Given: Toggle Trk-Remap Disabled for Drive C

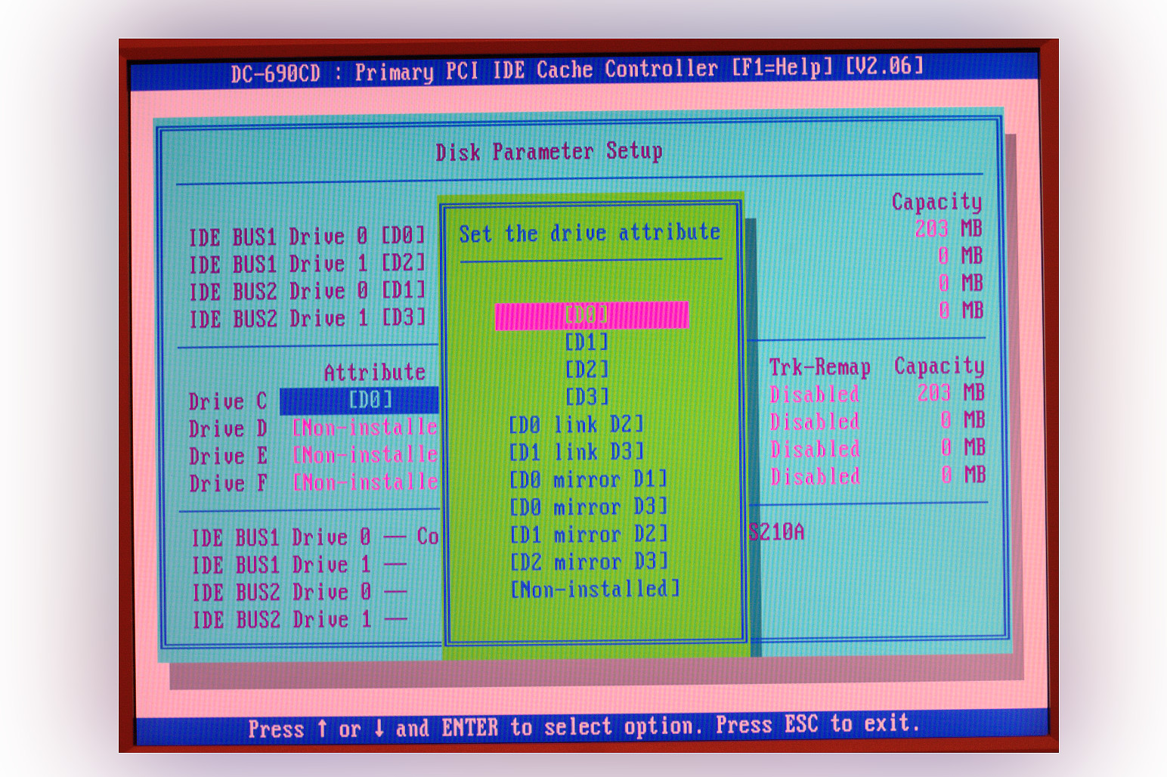Looking at the screenshot, I should [x=814, y=395].
